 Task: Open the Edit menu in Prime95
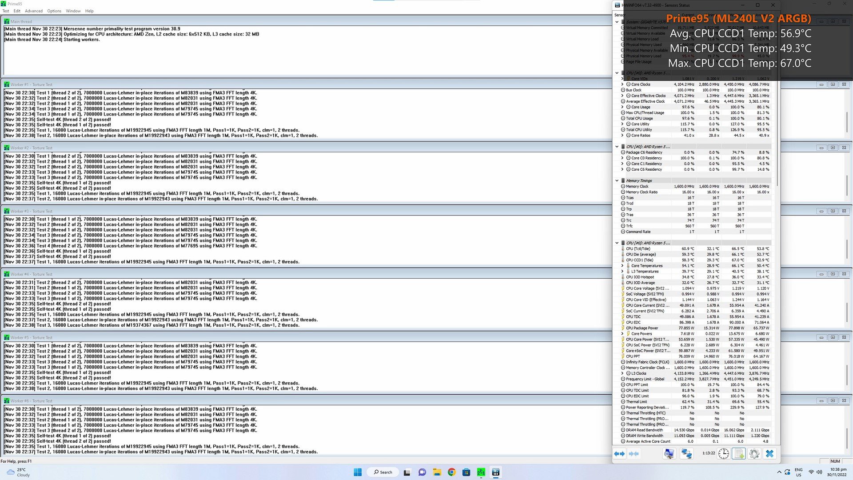point(17,11)
